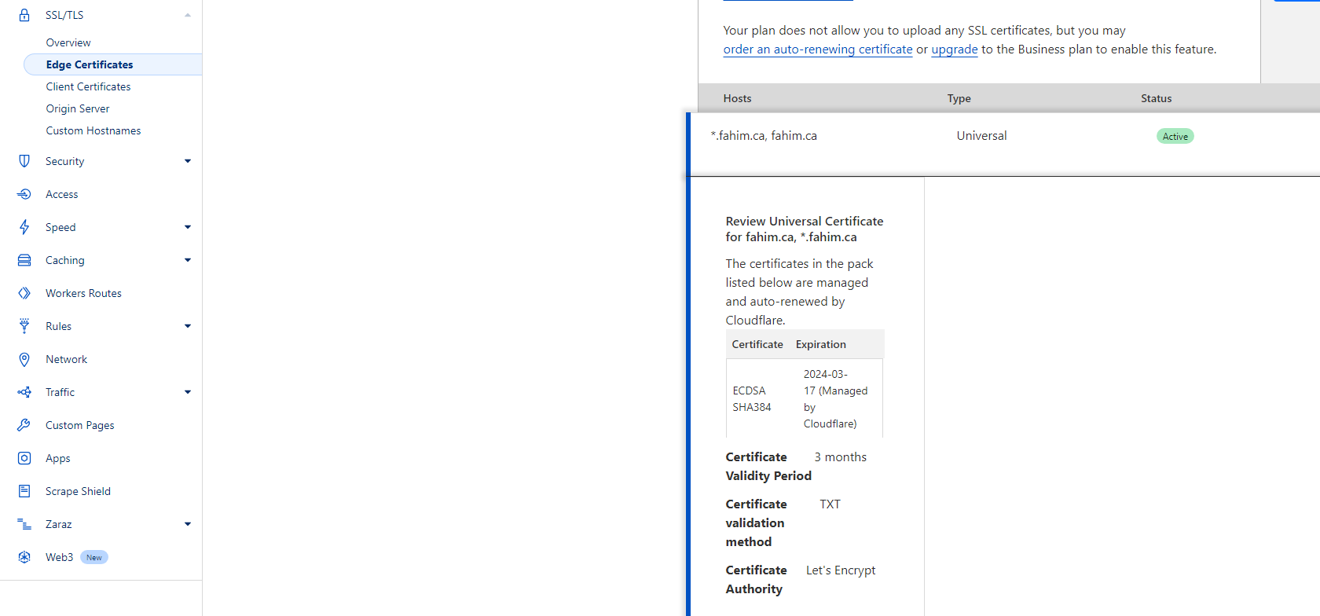Click 'order an auto-renewing certificate' link
Image resolution: width=1320 pixels, height=616 pixels.
point(818,49)
